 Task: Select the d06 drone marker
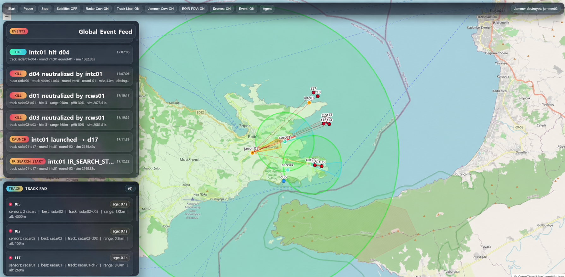(x=283, y=181)
